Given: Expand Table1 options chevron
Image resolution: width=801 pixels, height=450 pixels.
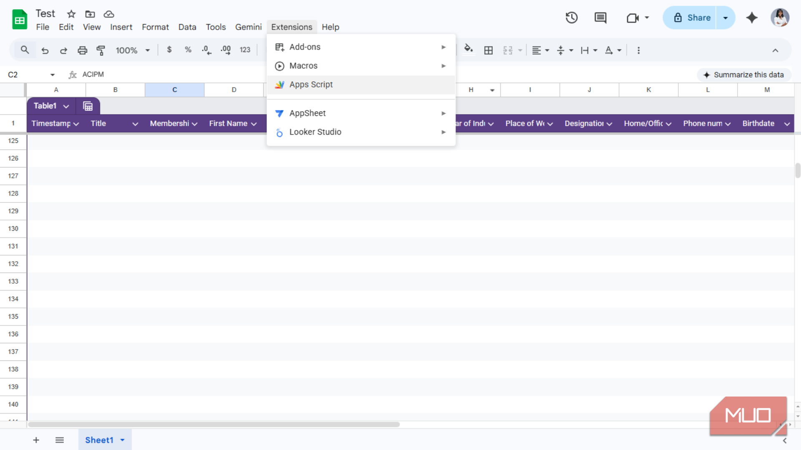Looking at the screenshot, I should point(66,106).
